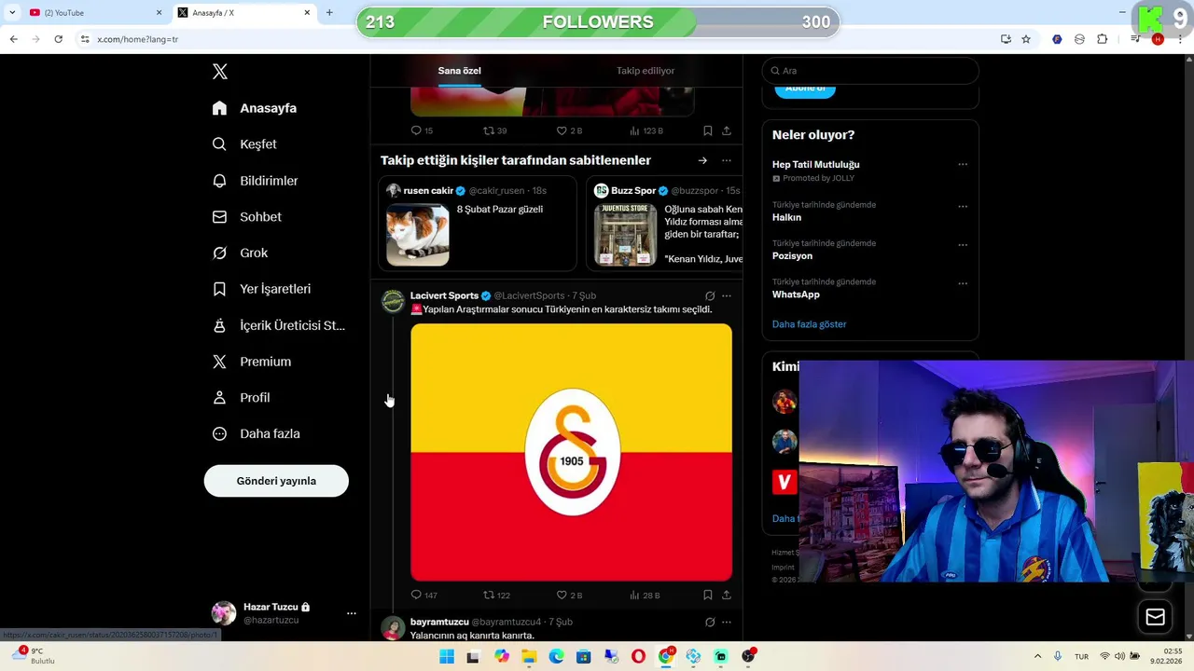Image resolution: width=1194 pixels, height=671 pixels.
Task: Open Microsoft Edge from taskbar
Action: (556, 657)
